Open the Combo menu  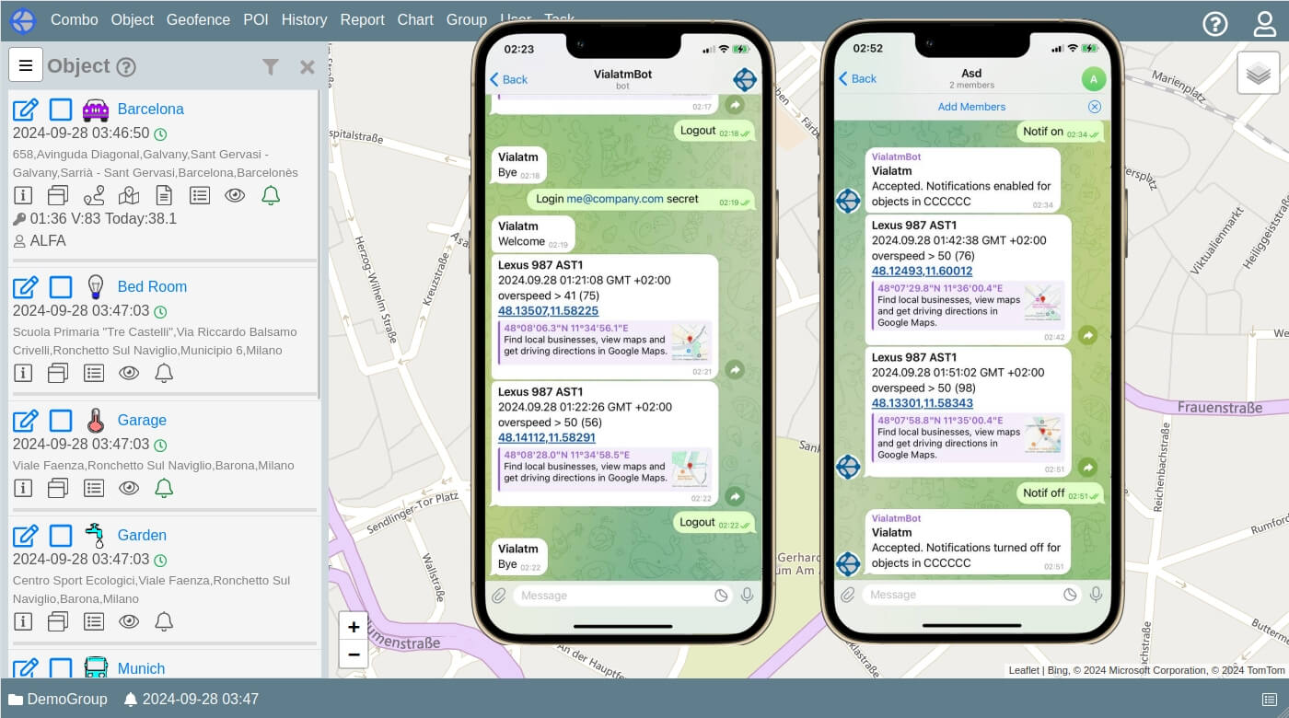[75, 19]
